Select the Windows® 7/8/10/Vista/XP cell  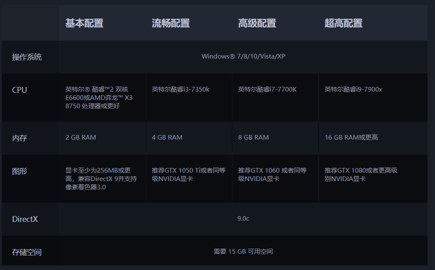click(243, 56)
